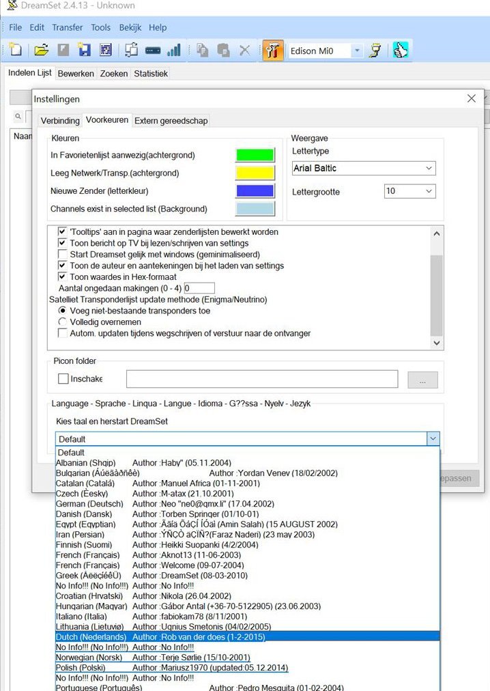Select 'Volledig overnemen' radio option
Screen dimensions: 490x691
63,322
